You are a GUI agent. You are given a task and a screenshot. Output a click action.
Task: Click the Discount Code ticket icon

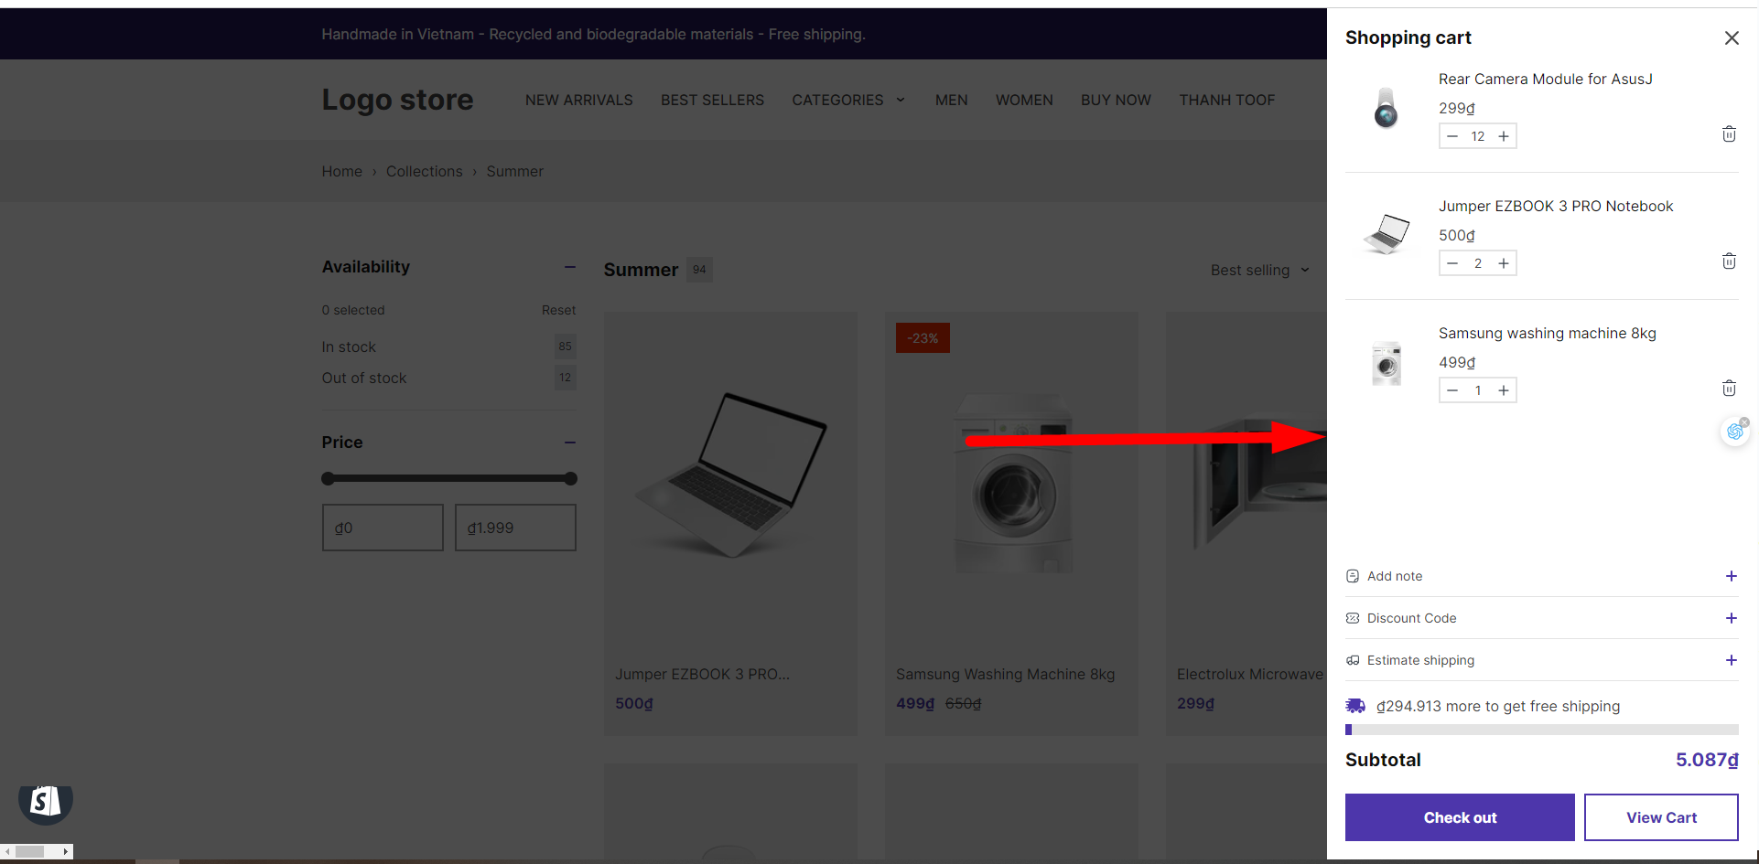click(1353, 618)
